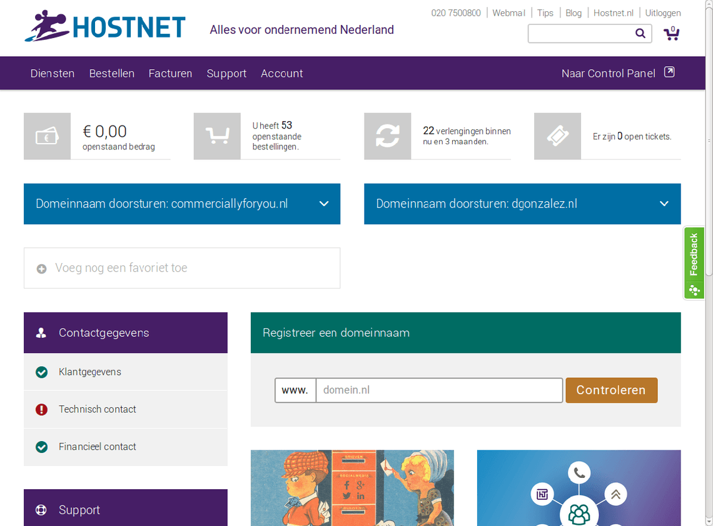Click the Registreer een domeinnaam header

[465, 332]
